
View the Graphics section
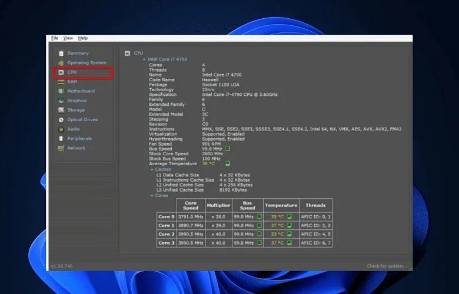pos(77,101)
